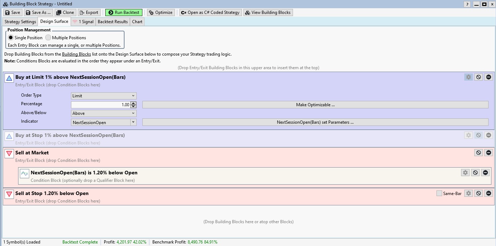Open the Order Type dropdown
The width and height of the screenshot is (496, 246).
coord(103,96)
